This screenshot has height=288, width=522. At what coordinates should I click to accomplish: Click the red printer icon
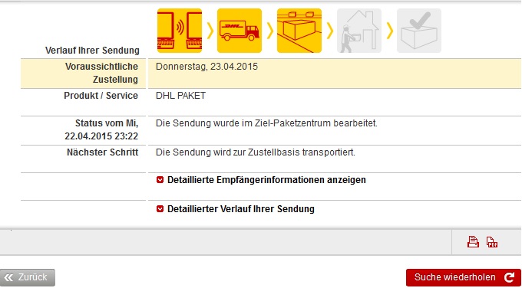(473, 242)
